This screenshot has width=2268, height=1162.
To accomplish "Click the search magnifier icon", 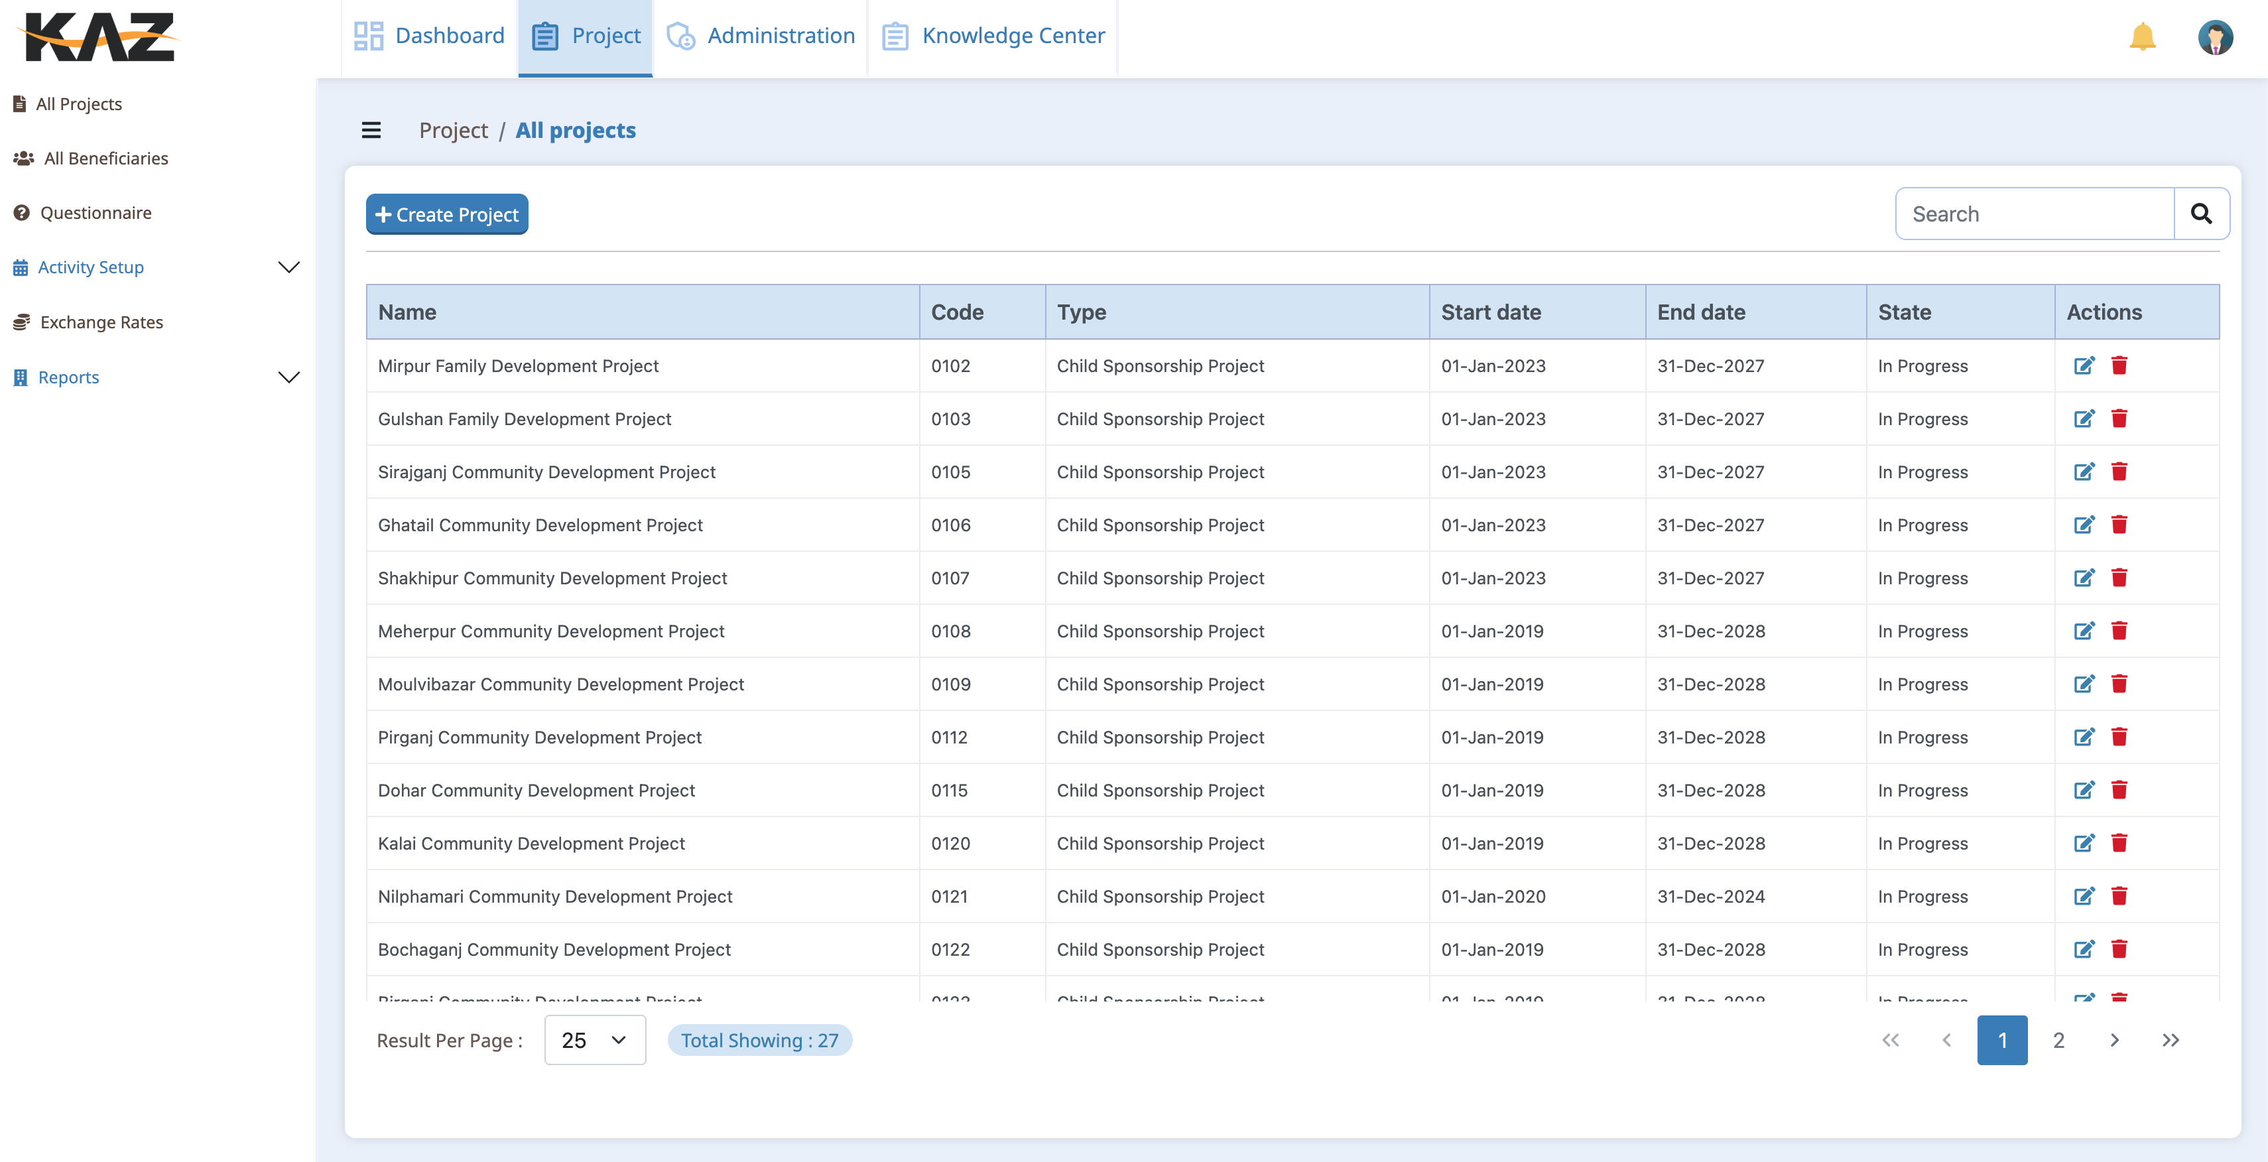I will [x=2202, y=213].
